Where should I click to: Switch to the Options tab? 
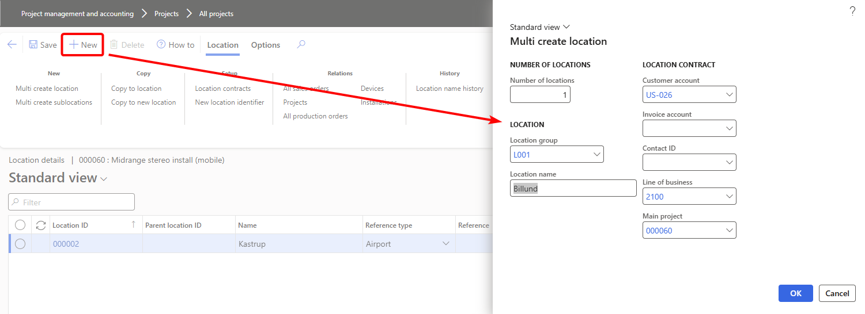(266, 45)
